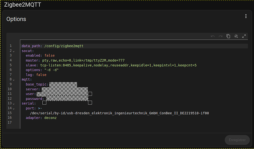
Task: Click the ConBee II device path line
Action: coord(119,113)
